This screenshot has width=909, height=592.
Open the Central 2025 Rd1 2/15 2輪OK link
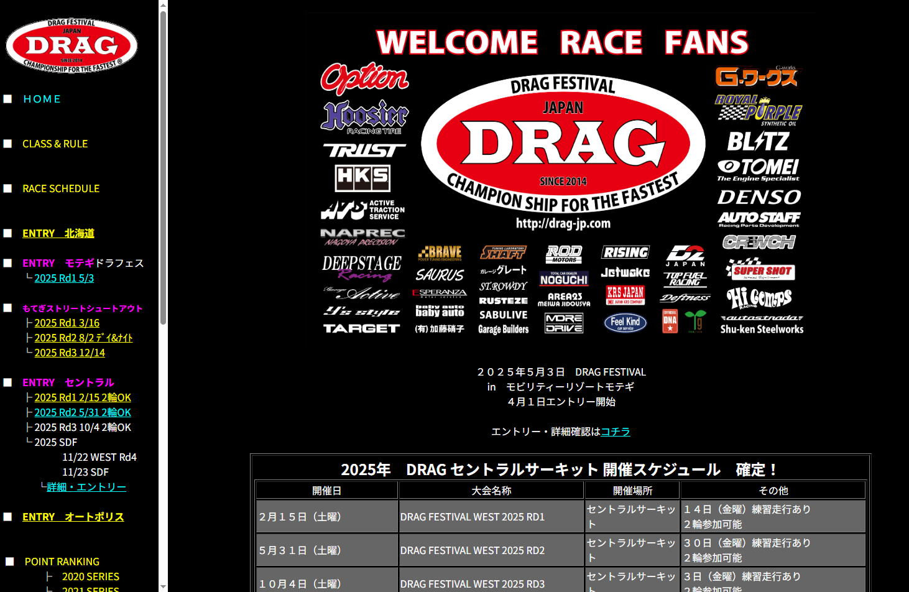click(x=83, y=397)
